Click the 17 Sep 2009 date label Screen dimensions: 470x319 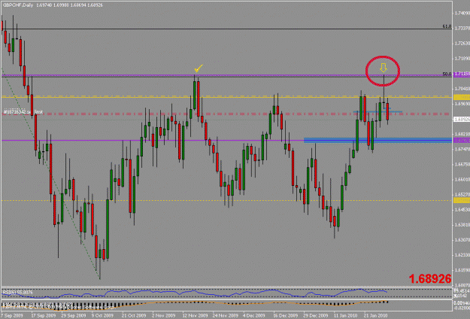pos(44,316)
